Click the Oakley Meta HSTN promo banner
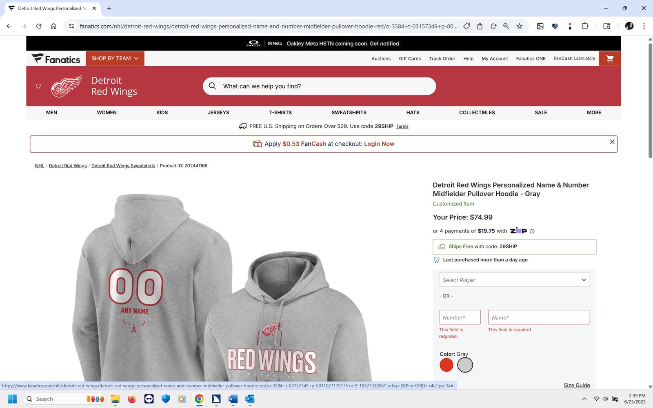This screenshot has width=653, height=408. coord(323,43)
